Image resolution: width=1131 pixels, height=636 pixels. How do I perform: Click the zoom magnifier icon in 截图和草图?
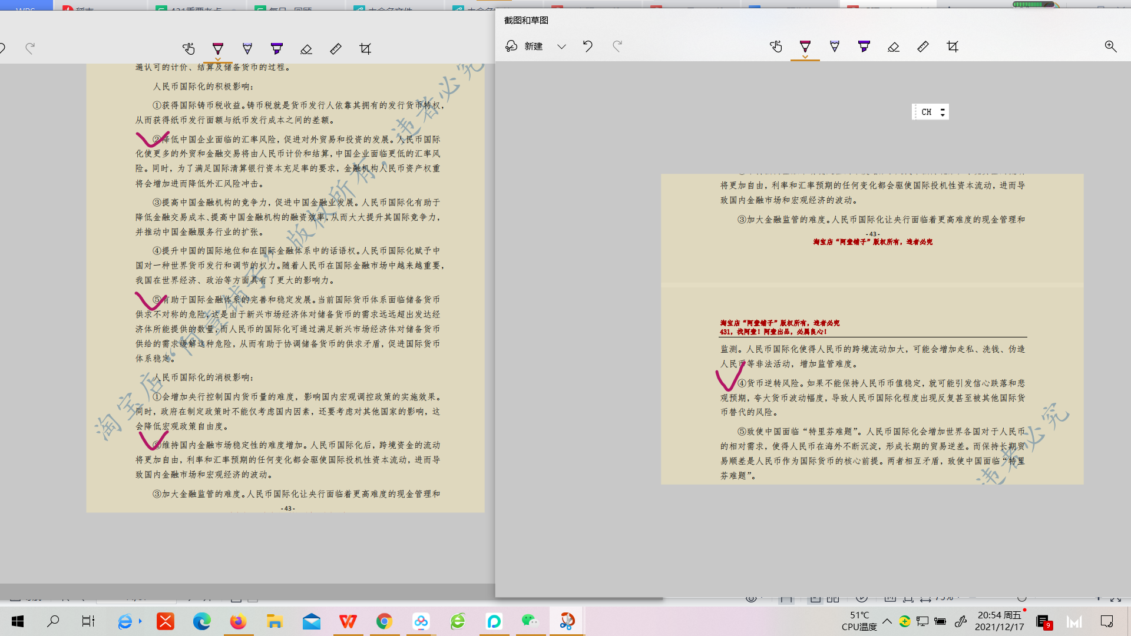(x=1110, y=47)
